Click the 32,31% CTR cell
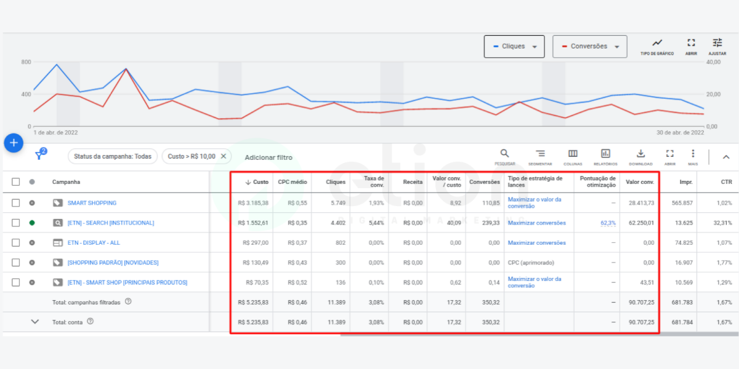The height and width of the screenshot is (369, 739). point(722,223)
